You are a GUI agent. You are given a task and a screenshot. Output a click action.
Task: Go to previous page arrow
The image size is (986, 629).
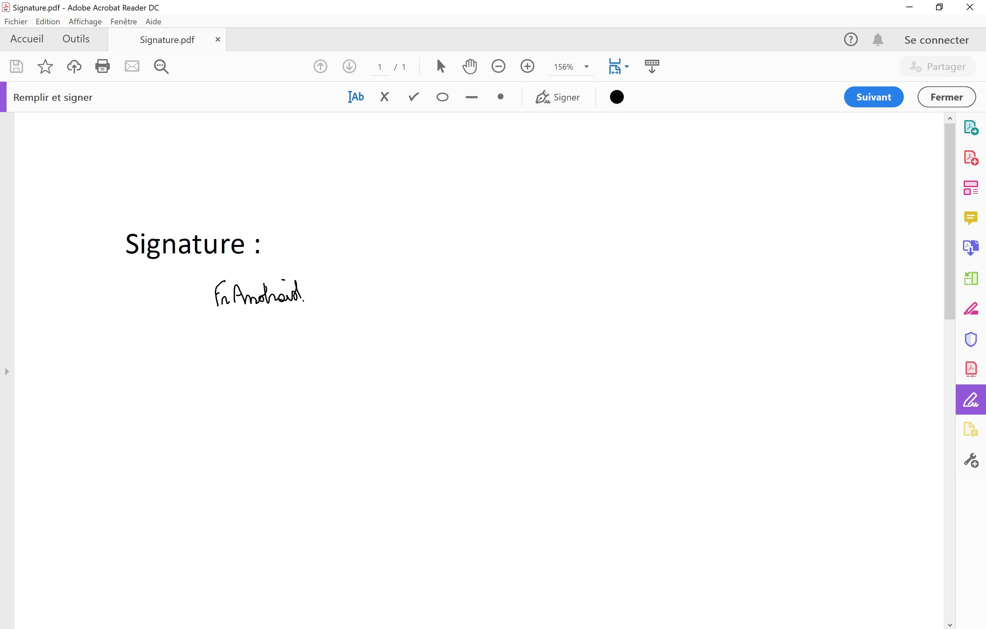(320, 66)
